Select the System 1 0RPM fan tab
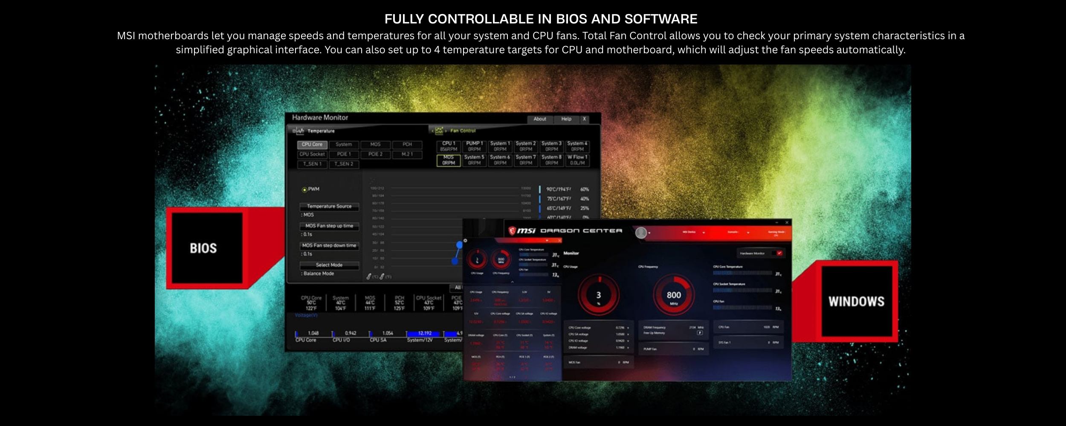The height and width of the screenshot is (426, 1066). (x=500, y=146)
